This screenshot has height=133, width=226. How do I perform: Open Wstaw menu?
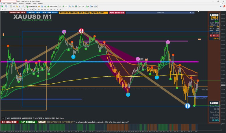point(15,4)
